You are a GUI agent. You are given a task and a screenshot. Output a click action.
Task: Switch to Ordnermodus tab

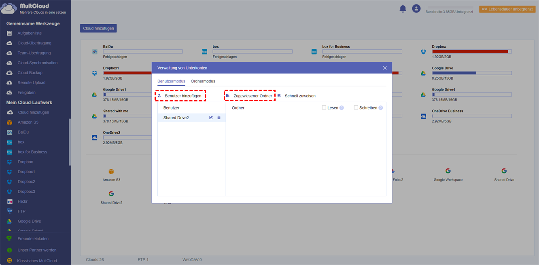[x=203, y=81]
